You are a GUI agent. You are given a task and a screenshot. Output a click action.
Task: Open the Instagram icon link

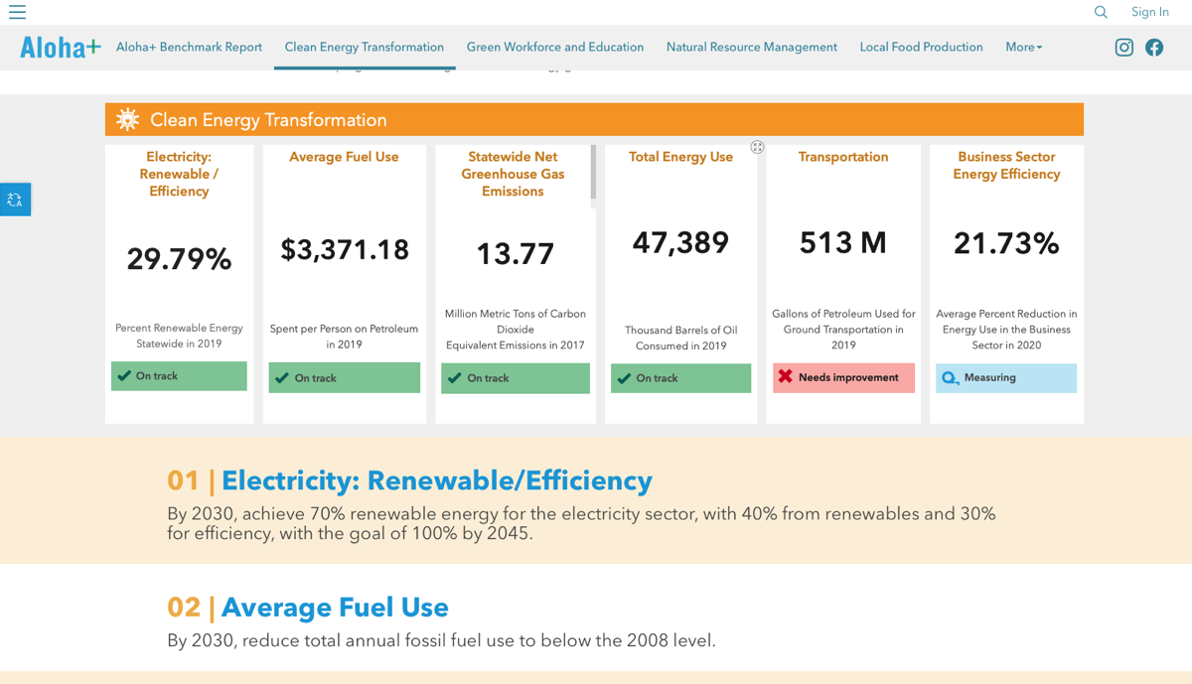click(x=1123, y=48)
